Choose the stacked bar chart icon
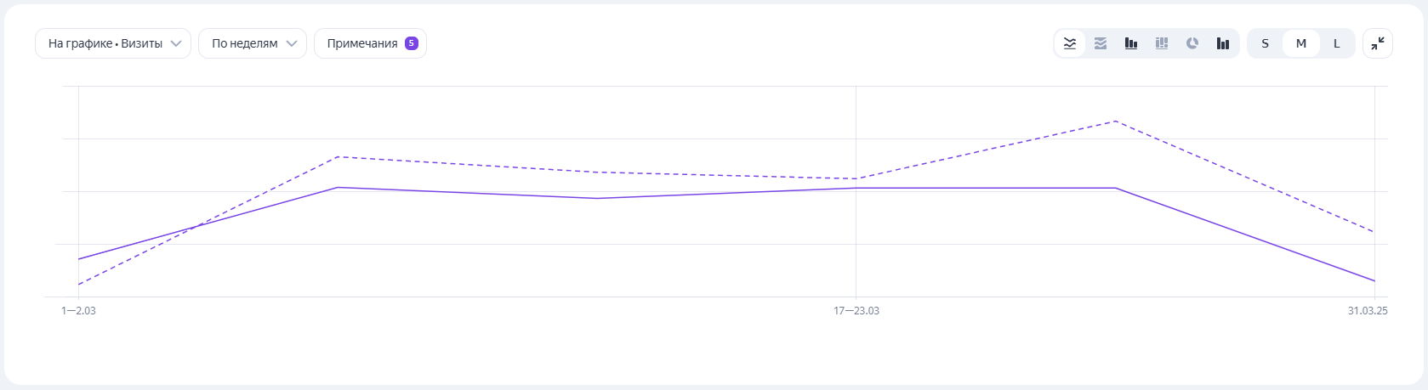 tap(1162, 43)
